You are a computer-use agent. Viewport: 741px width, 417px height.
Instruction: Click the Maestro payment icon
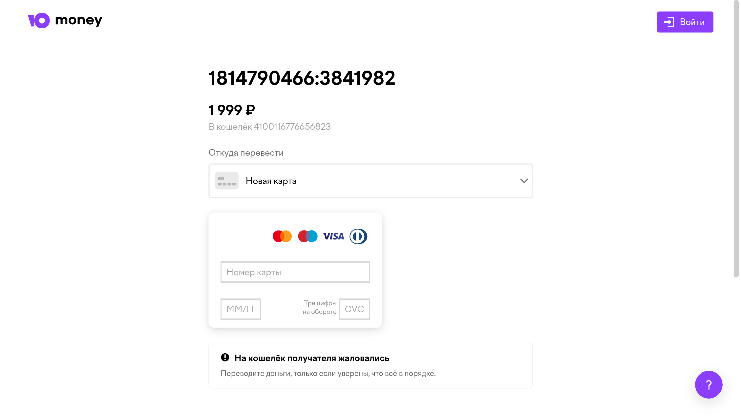click(x=307, y=236)
